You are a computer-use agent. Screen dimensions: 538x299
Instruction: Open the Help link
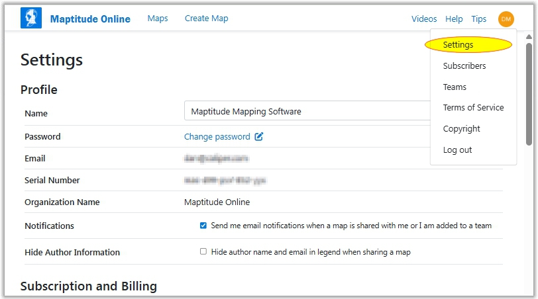point(454,19)
